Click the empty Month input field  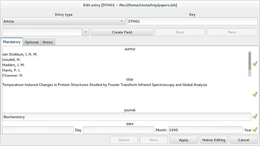point(118,130)
